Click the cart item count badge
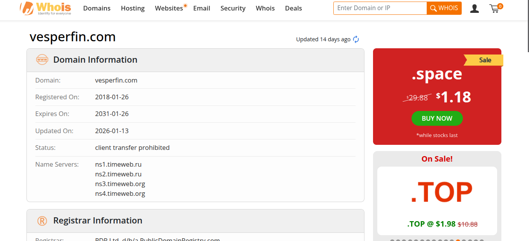Viewport: 529px width, 241px height. (x=500, y=6)
